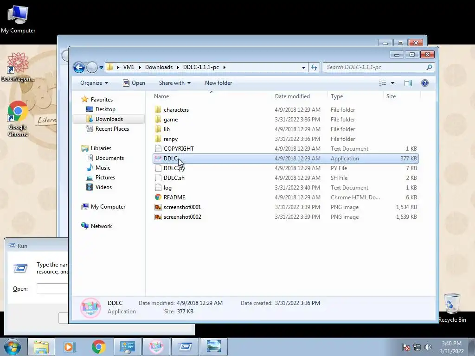Open recent pages dropdown beside Forward arrow
This screenshot has width=475, height=356.
pyautogui.click(x=101, y=68)
